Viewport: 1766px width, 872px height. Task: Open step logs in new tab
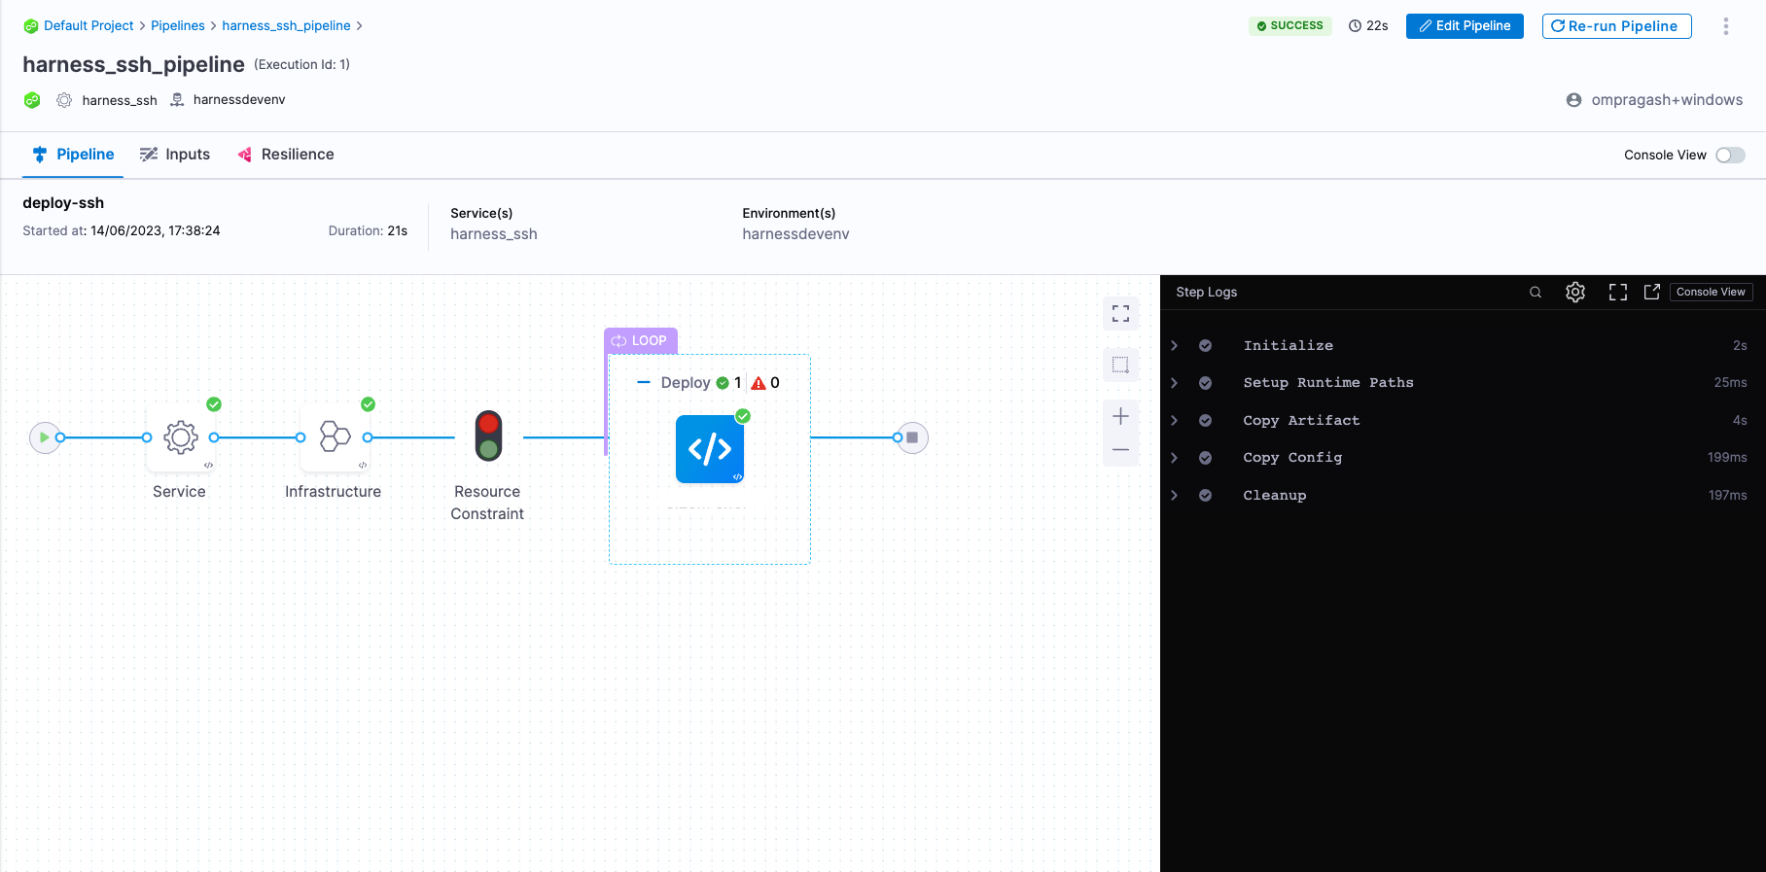pyautogui.click(x=1652, y=292)
